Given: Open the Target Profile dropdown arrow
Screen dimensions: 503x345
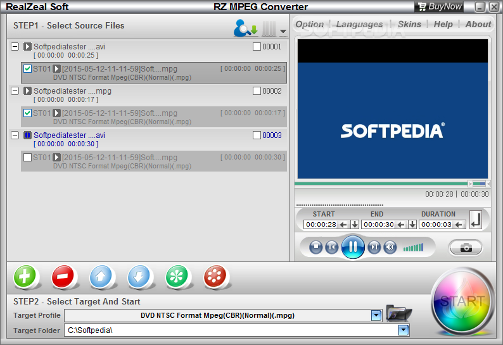Looking at the screenshot, I should 376,315.
